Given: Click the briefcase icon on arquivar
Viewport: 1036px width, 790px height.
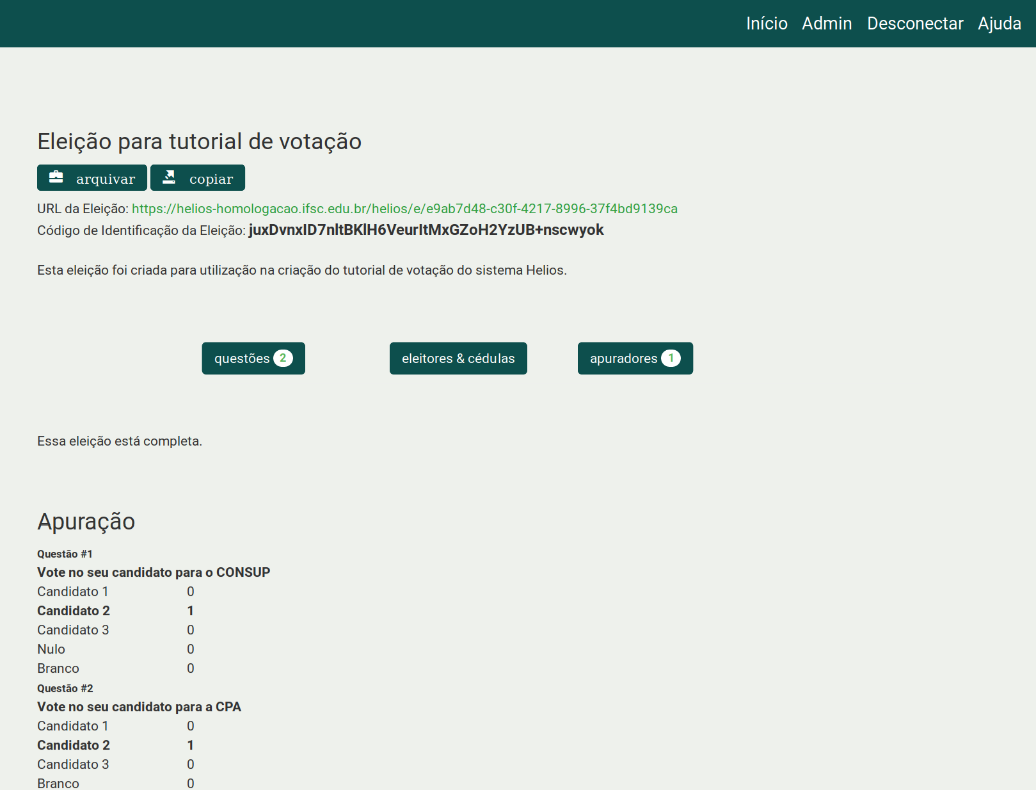Looking at the screenshot, I should click(56, 177).
